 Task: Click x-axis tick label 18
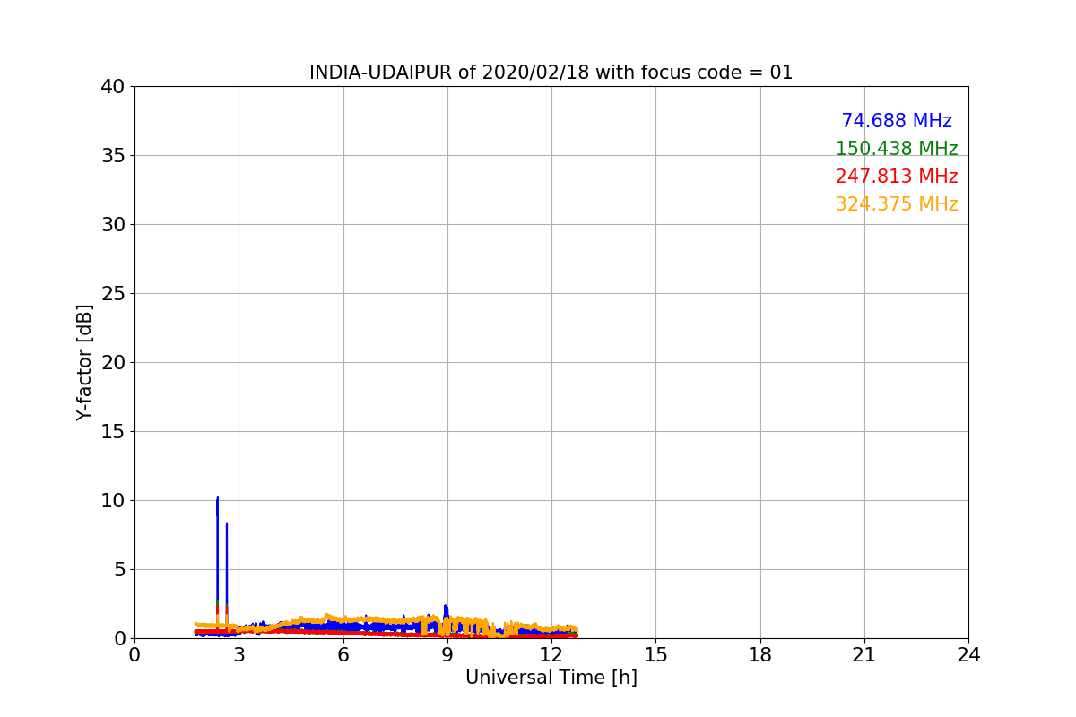[760, 655]
